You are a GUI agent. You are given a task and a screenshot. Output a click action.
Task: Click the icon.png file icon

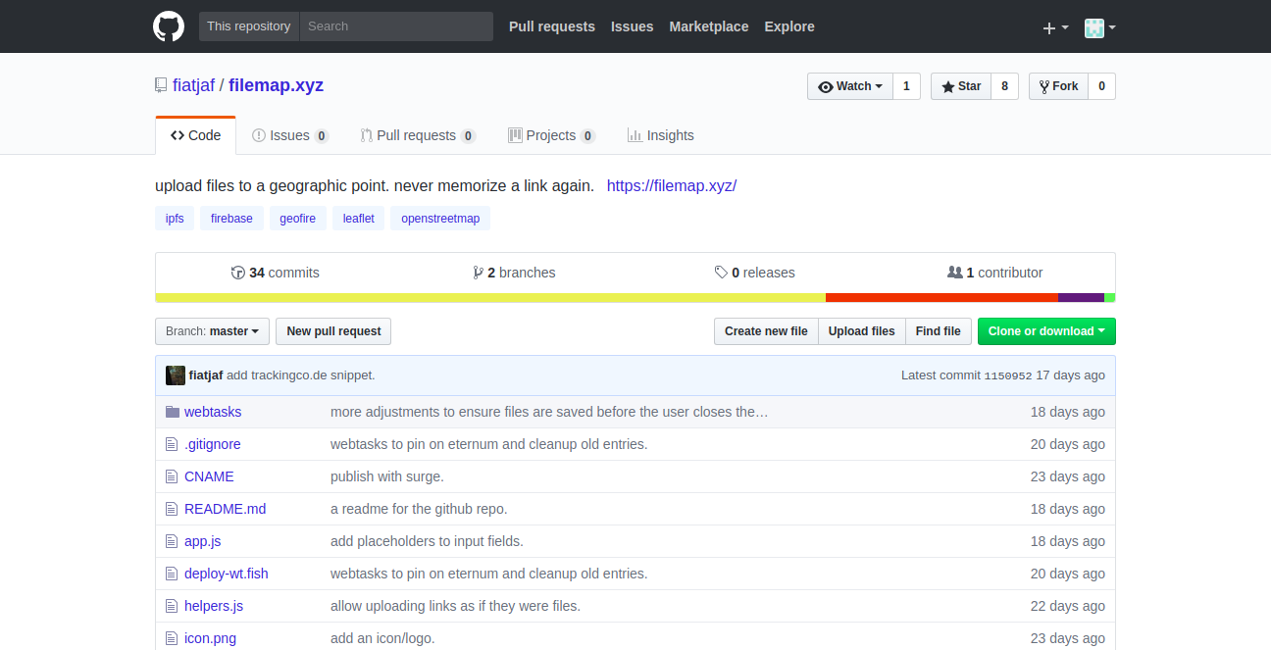pos(172,638)
